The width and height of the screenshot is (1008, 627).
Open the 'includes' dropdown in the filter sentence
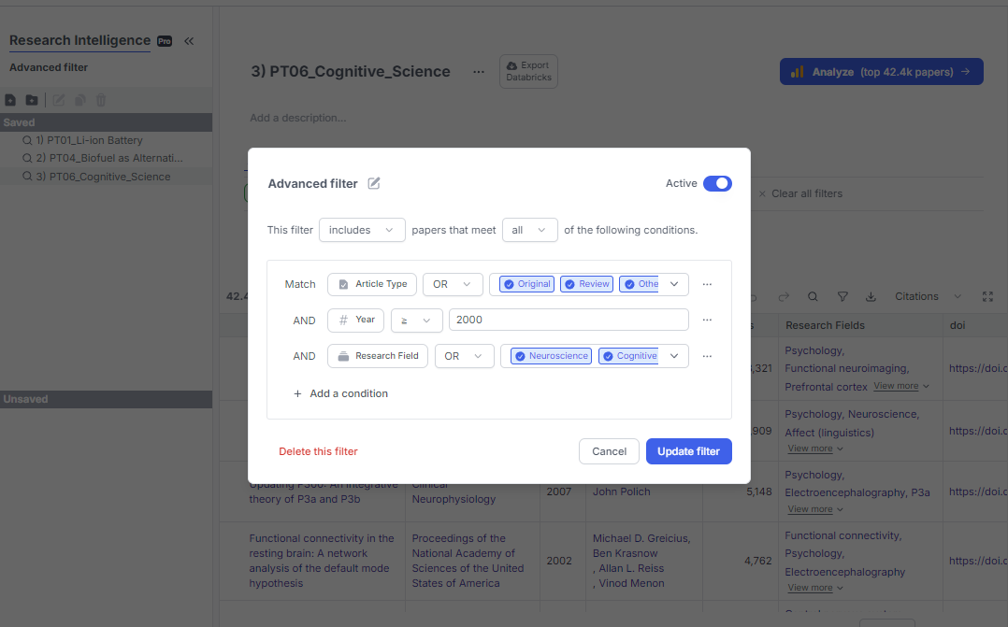click(x=362, y=229)
